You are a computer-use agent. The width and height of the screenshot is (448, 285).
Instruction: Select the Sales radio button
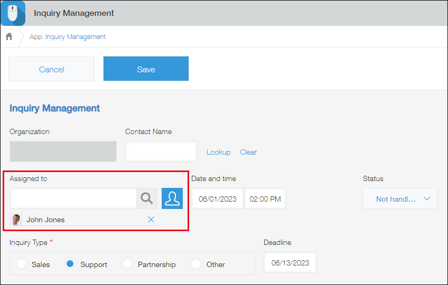pyautogui.click(x=22, y=264)
